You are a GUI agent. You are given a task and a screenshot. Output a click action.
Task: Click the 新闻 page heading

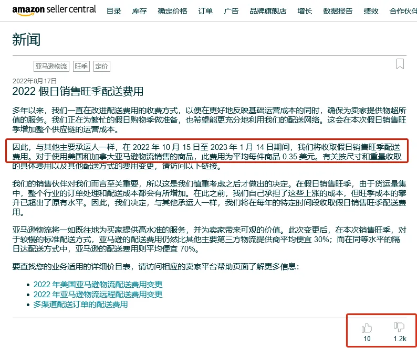[x=26, y=40]
